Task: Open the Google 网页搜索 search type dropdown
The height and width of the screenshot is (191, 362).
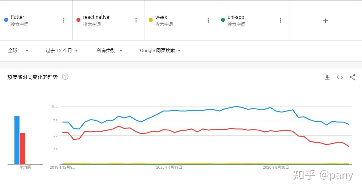Action: click(x=159, y=50)
